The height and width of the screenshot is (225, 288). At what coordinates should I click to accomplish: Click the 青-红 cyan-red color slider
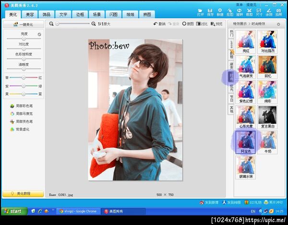(x=24, y=78)
